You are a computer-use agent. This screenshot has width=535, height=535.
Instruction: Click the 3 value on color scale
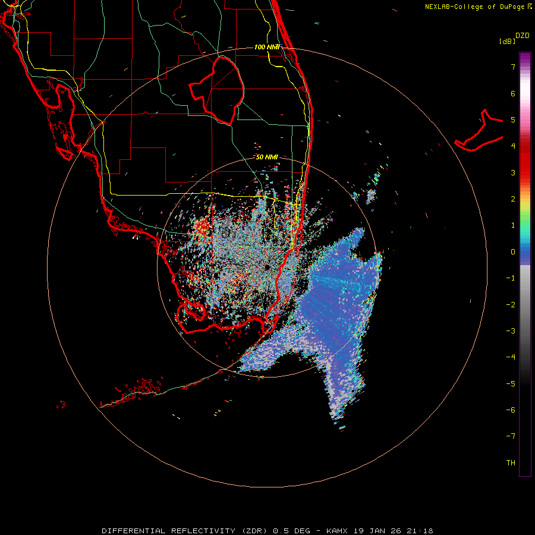[513, 172]
